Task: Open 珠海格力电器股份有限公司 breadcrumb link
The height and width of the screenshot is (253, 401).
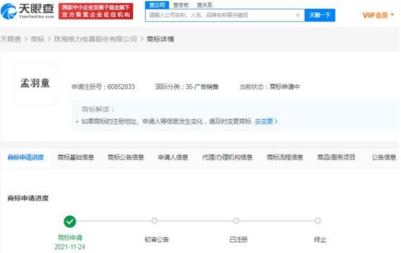Action: [x=96, y=39]
